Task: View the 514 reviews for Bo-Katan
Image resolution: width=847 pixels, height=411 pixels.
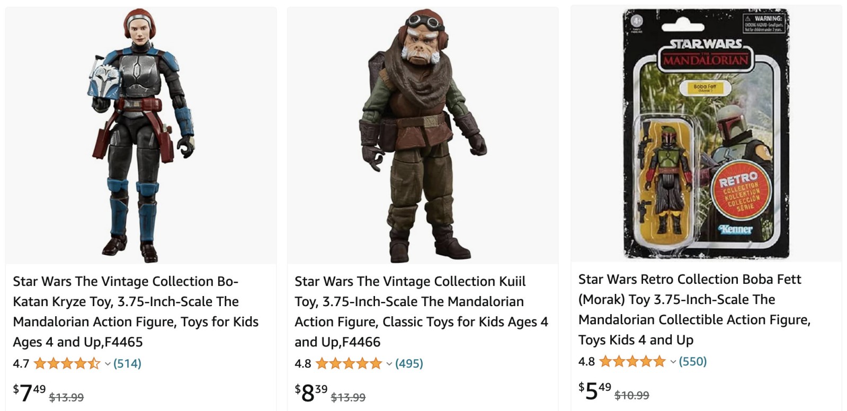Action: coord(127,363)
